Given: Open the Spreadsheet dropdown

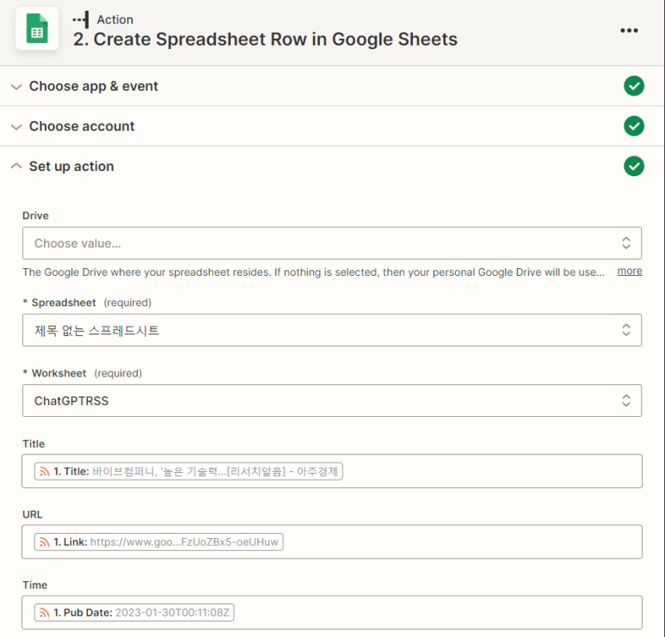Looking at the screenshot, I should coord(332,330).
